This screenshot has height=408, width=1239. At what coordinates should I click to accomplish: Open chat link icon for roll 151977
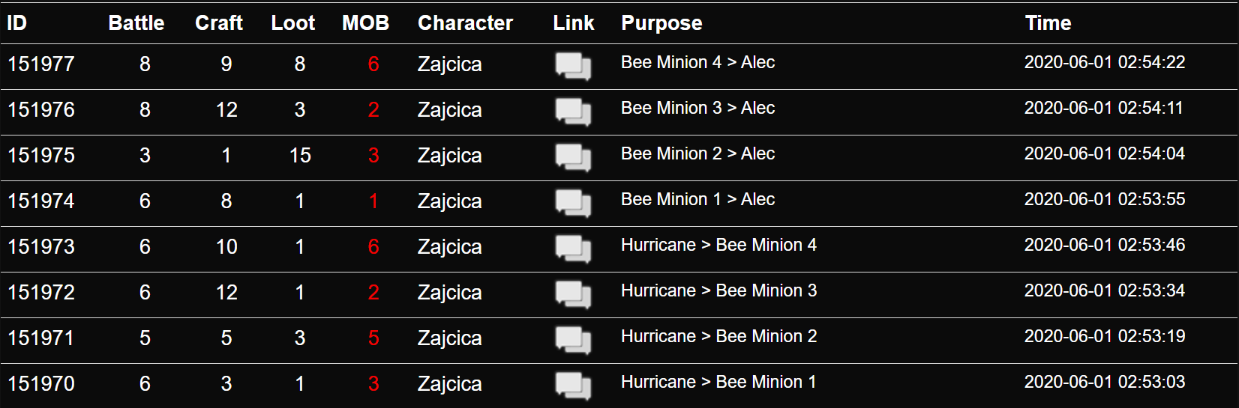(x=573, y=66)
